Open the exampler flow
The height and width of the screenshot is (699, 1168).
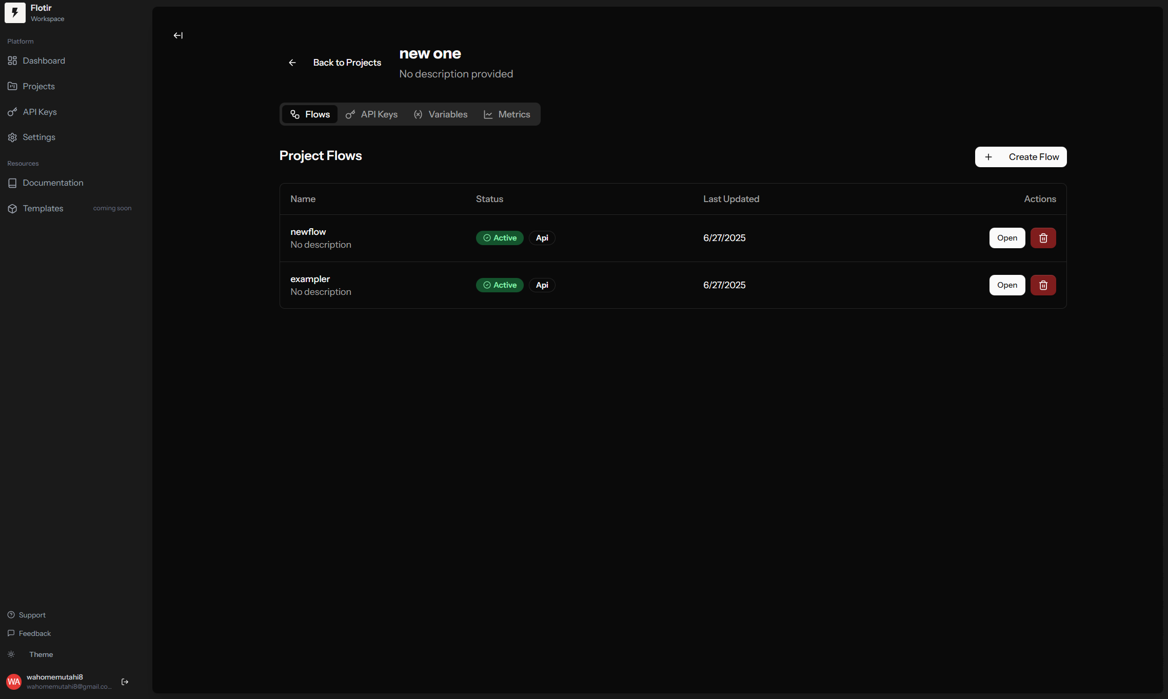tap(1006, 285)
